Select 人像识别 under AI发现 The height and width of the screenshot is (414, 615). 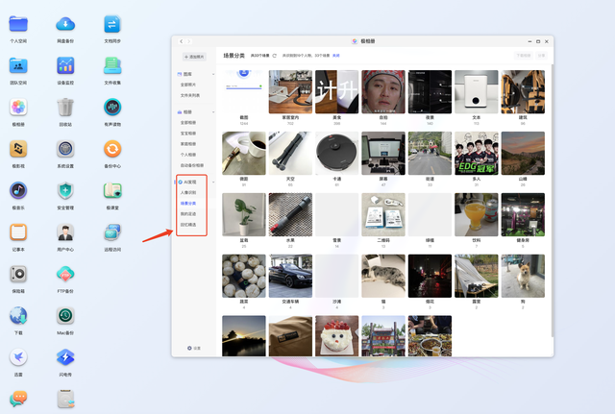188,192
